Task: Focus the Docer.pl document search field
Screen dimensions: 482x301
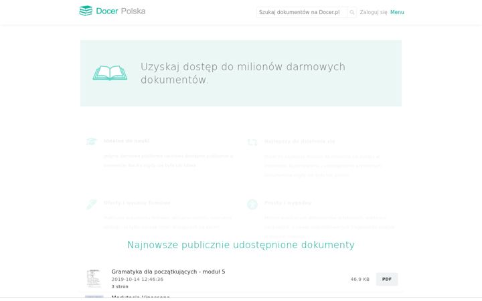Action: coord(301,12)
